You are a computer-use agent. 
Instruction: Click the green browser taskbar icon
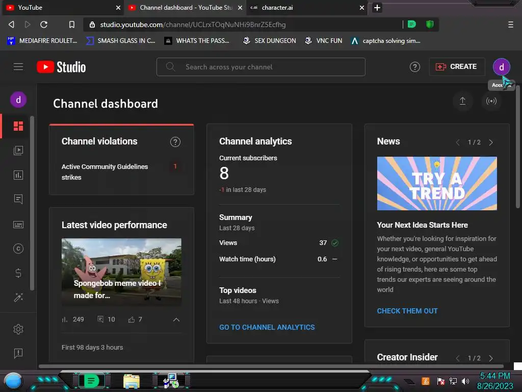point(92,381)
